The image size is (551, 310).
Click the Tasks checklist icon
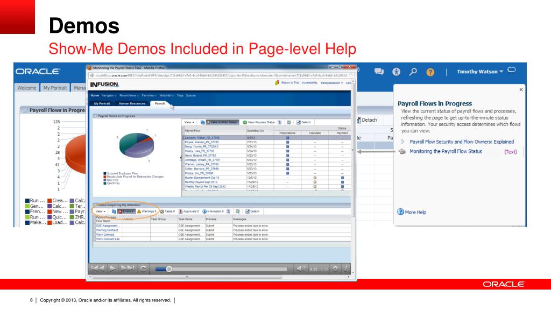click(162, 212)
